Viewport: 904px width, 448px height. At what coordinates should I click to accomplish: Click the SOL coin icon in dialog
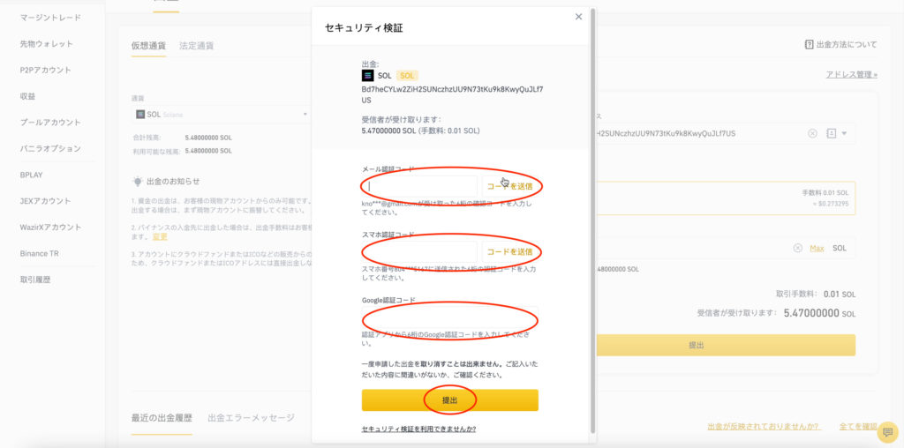coord(368,76)
